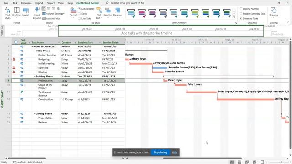Align column text right

[x=53, y=9]
